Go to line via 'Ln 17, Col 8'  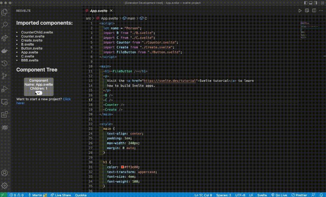(x=203, y=195)
